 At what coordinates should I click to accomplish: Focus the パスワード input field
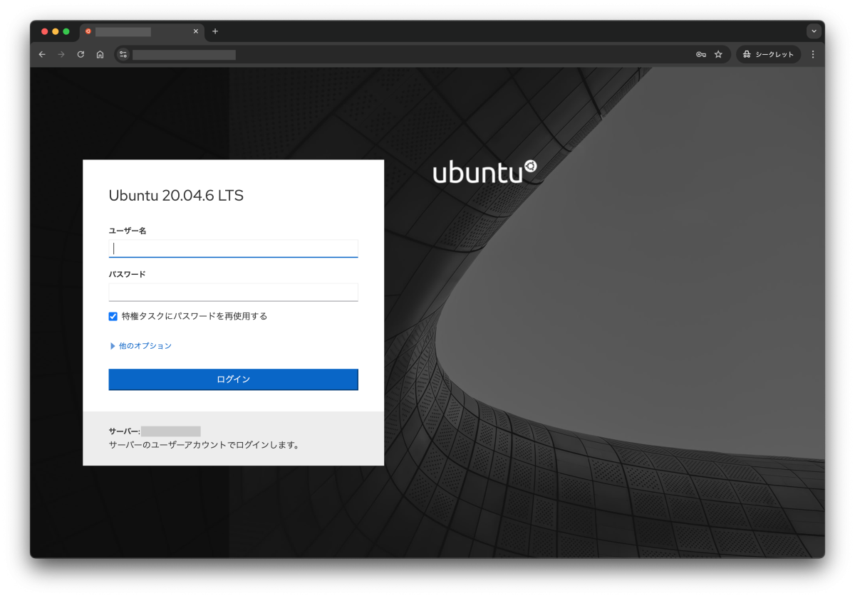[x=233, y=292]
